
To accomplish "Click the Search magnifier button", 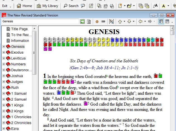I will point(71,6).
